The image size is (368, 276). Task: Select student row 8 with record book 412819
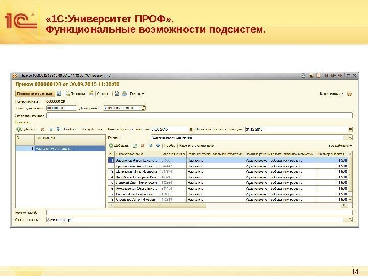228,199
